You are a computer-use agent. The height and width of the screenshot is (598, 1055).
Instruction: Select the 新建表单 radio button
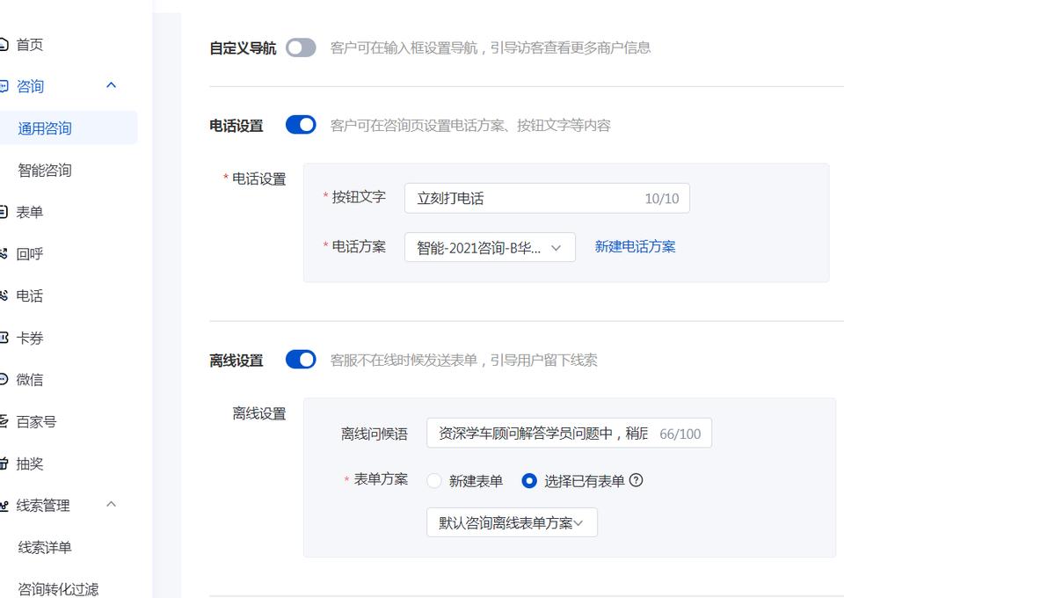[x=433, y=481]
